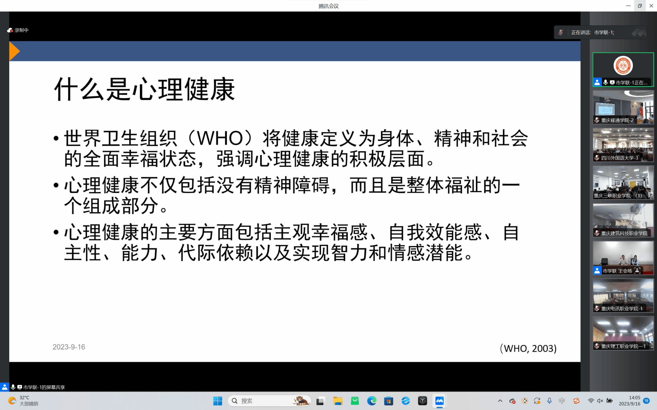Click the recording status cloud icon
Viewport: 657px width, 410px height.
coord(10,30)
